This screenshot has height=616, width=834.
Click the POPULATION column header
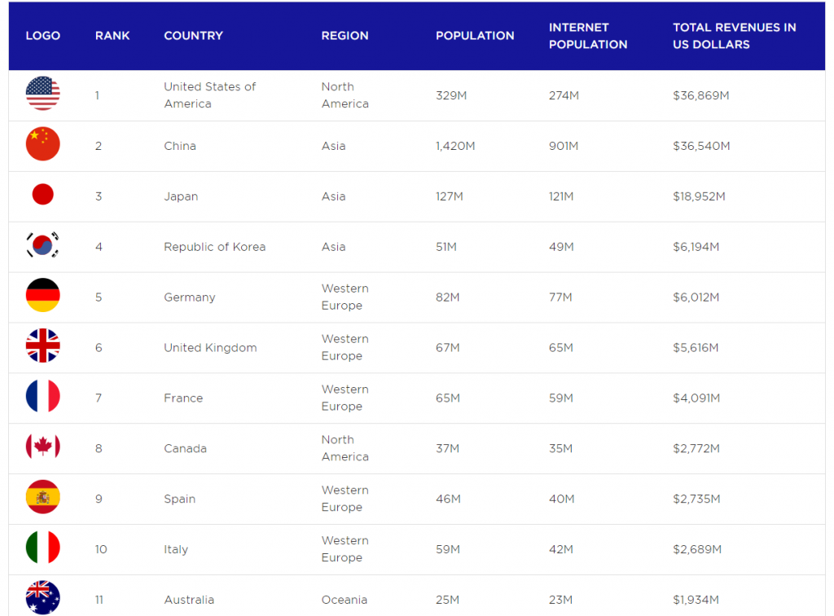point(475,36)
